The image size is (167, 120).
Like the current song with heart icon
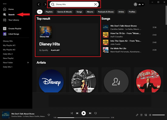click(x=49, y=115)
